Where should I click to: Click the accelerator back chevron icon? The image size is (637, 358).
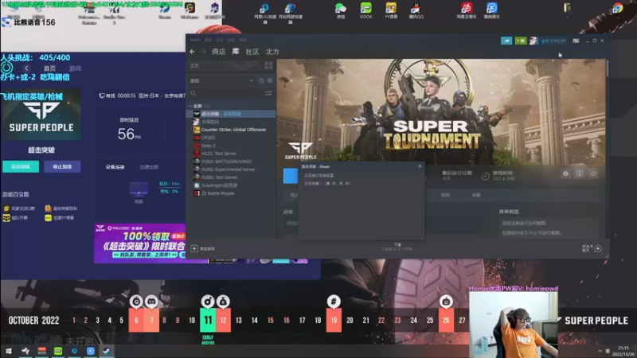(x=26, y=68)
